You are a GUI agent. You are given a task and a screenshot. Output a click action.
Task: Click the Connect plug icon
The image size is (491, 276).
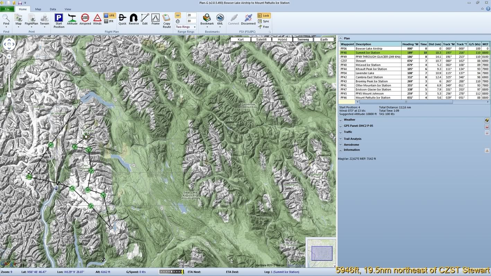[x=234, y=18]
